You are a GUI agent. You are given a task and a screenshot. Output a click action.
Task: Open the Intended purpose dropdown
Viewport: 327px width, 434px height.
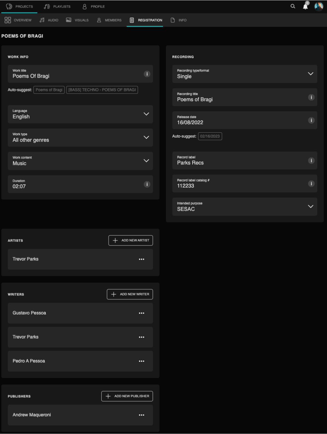point(311,207)
